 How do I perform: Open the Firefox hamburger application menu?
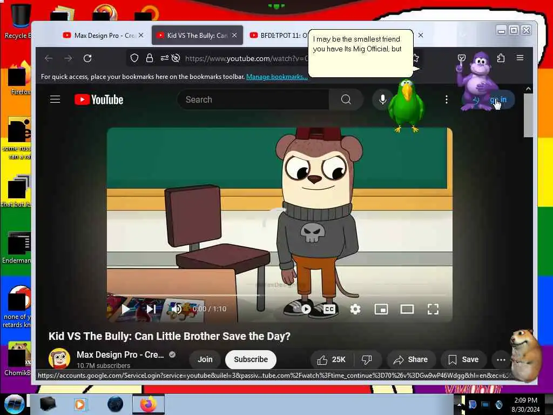click(520, 58)
